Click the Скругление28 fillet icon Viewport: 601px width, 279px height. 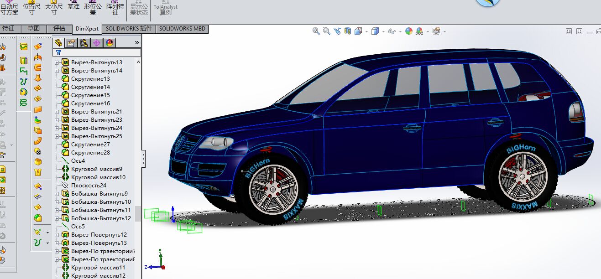(x=65, y=153)
